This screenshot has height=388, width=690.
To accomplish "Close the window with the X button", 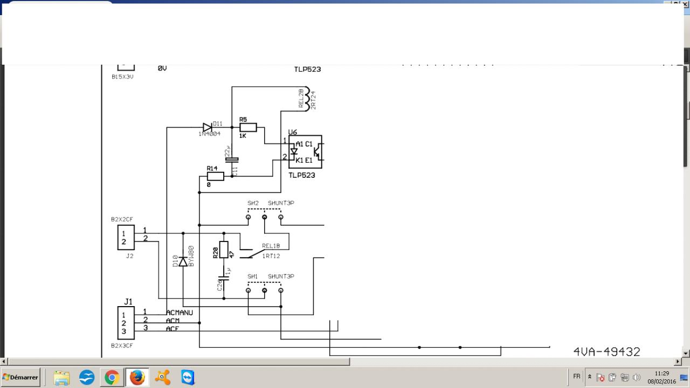I will tap(686, 4).
